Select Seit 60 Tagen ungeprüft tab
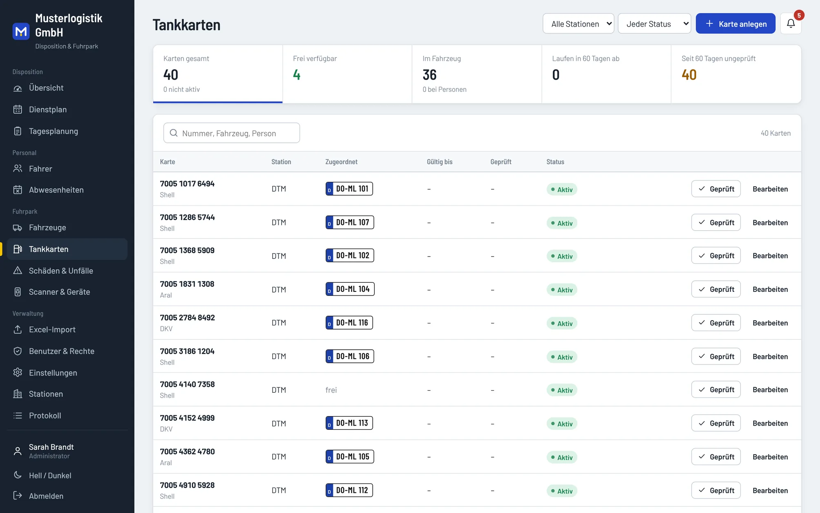The image size is (820, 513). 736,74
